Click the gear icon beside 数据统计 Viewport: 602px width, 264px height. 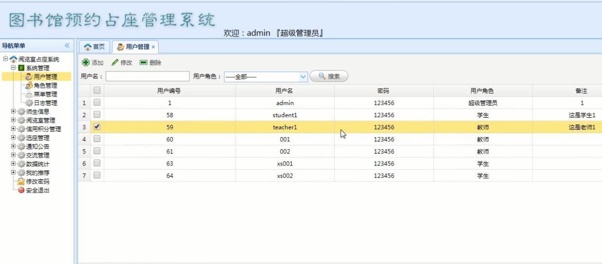point(21,164)
